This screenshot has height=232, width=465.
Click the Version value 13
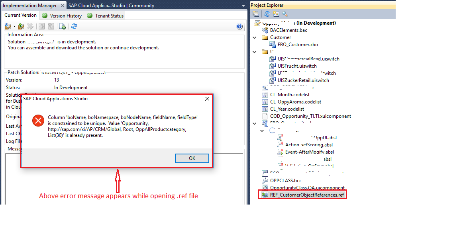[x=57, y=80]
